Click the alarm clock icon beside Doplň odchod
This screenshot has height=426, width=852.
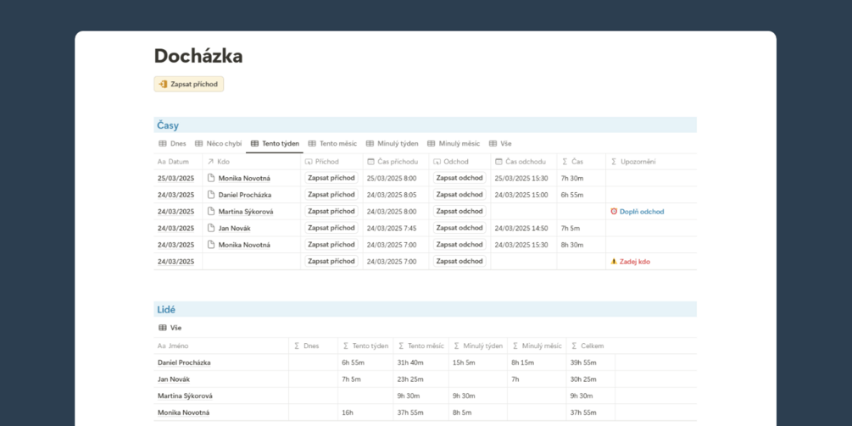tap(614, 212)
